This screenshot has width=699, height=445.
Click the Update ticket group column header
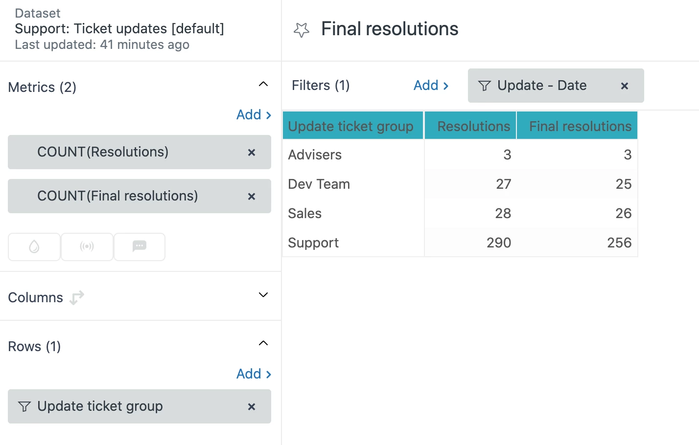(x=350, y=126)
